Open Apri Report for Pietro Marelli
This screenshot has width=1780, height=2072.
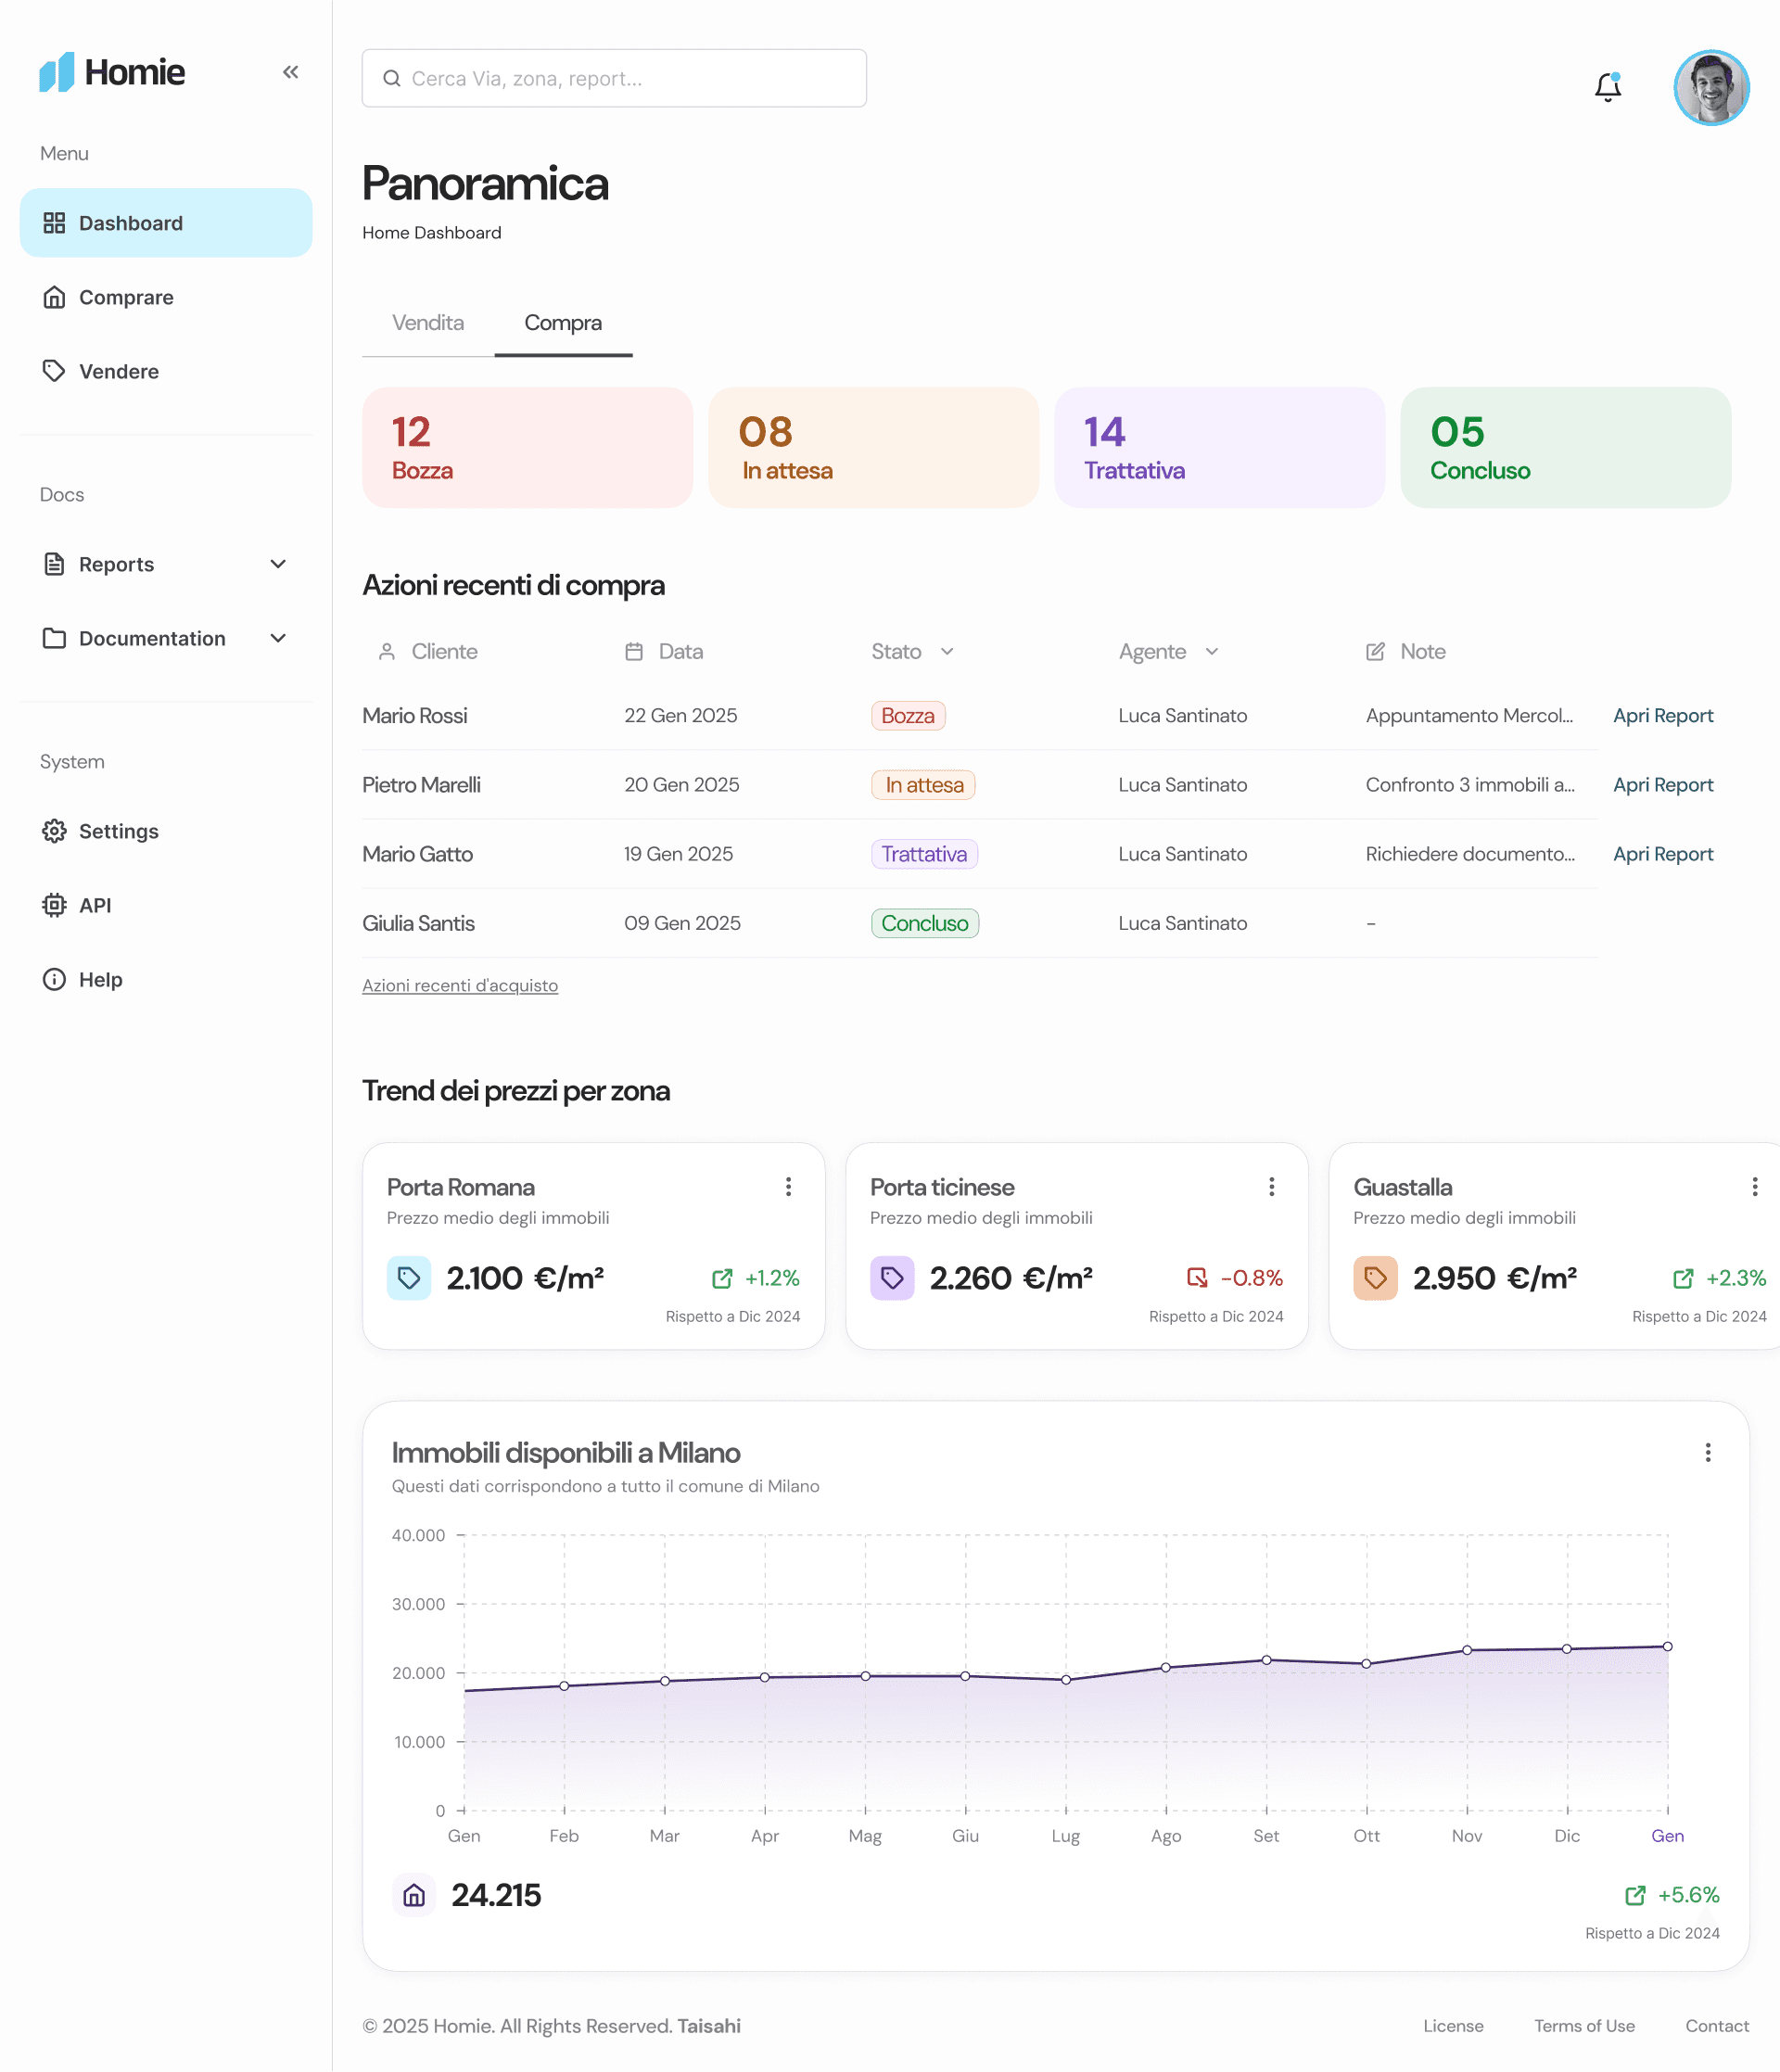(1662, 785)
